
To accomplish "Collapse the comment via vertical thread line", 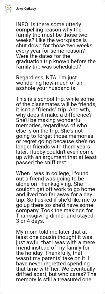I will [9, 150].
